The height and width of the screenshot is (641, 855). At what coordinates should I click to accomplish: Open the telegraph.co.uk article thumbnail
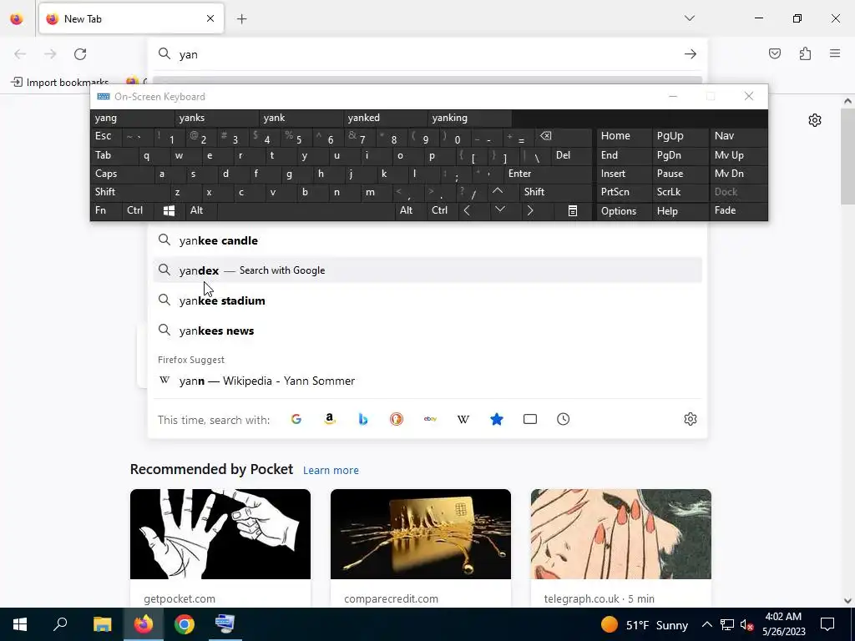coord(621,534)
